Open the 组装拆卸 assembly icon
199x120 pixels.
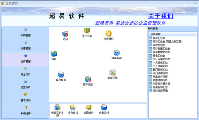[x=117, y=53]
